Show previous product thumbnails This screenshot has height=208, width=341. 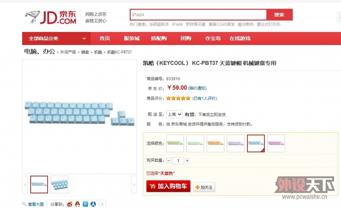click(x=25, y=185)
